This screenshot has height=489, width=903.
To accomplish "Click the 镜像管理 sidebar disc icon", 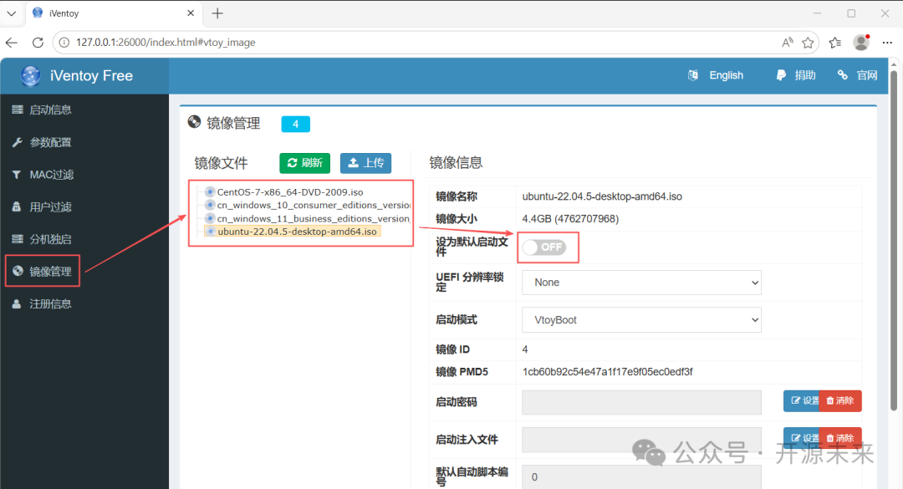I will 18,271.
